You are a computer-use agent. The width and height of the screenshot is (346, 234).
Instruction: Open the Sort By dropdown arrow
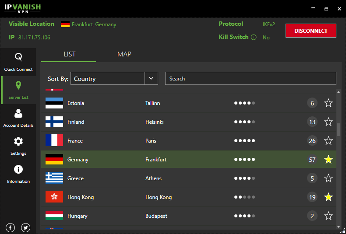click(x=151, y=78)
